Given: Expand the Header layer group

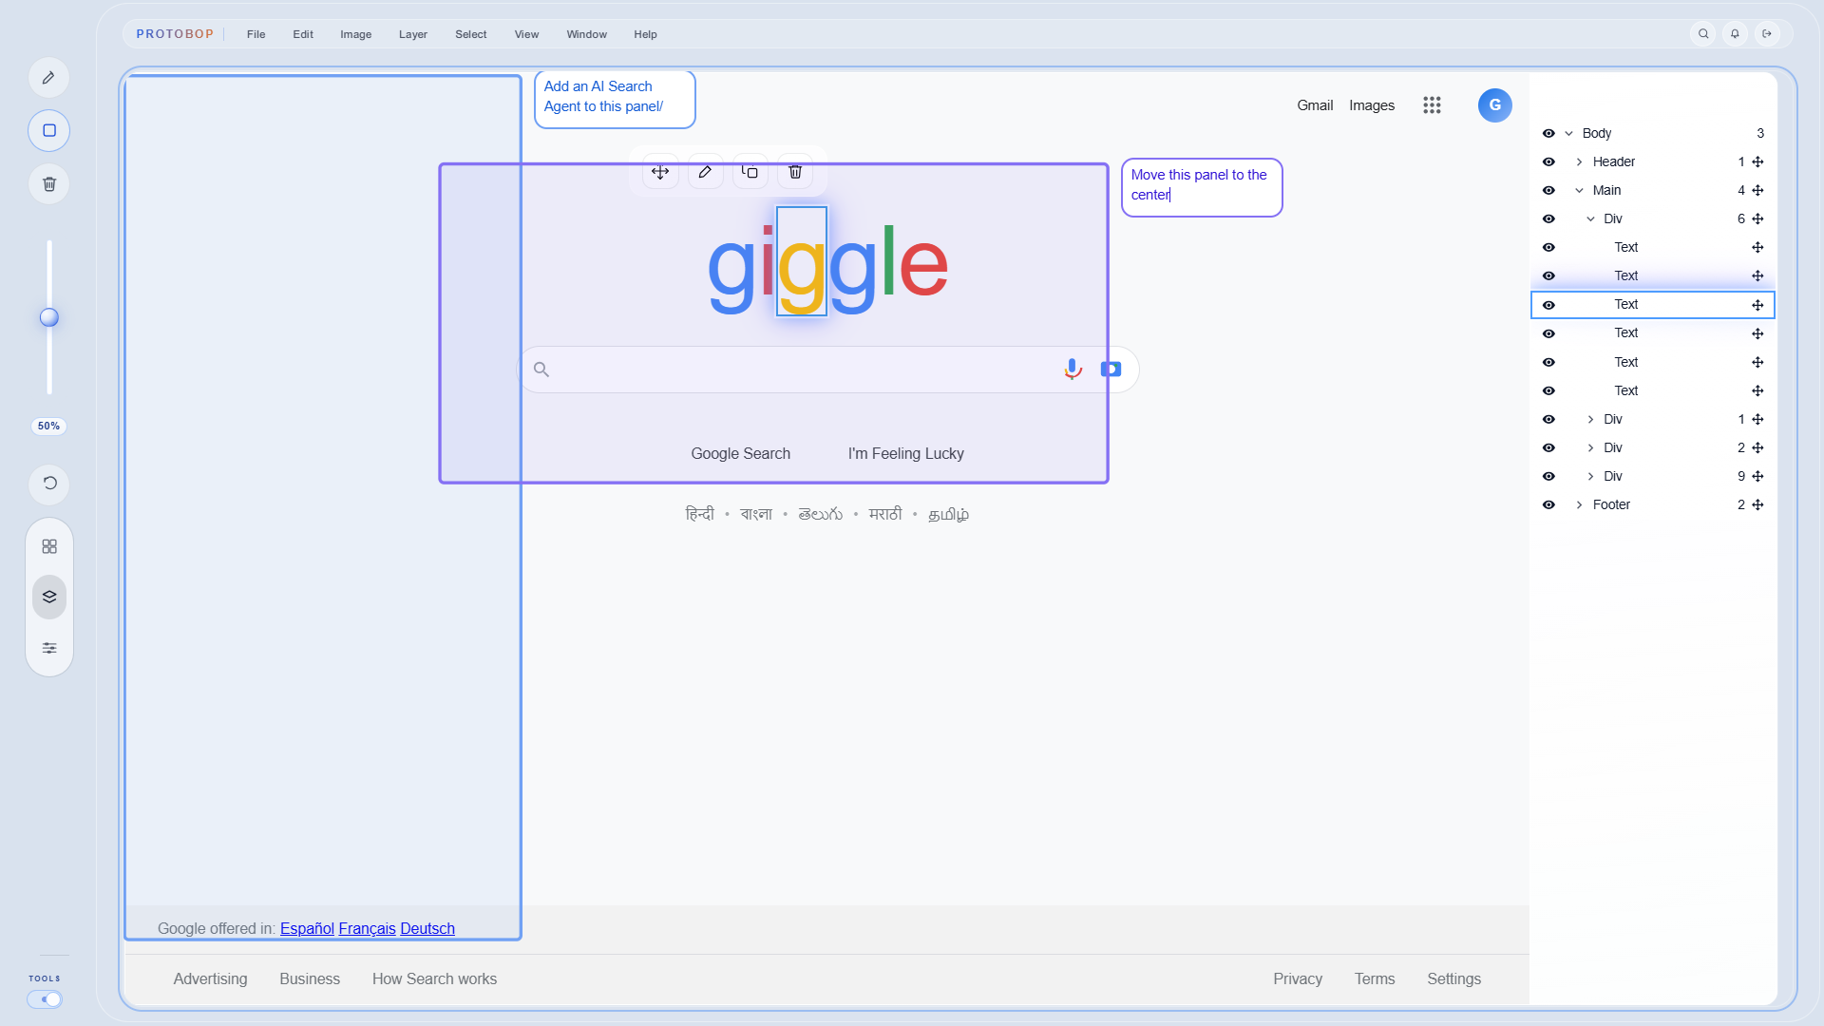Looking at the screenshot, I should coord(1579,162).
